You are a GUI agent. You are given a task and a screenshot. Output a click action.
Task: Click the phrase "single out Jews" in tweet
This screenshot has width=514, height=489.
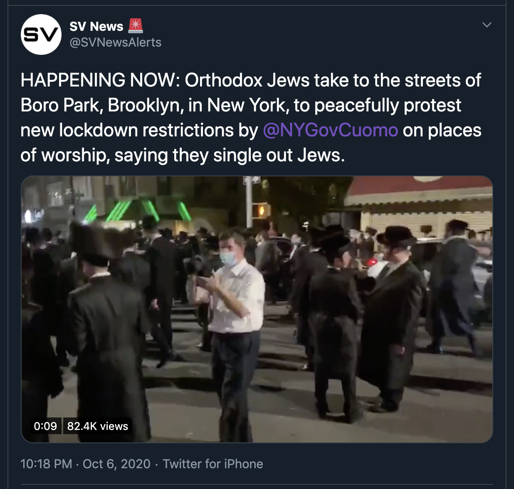(x=279, y=155)
